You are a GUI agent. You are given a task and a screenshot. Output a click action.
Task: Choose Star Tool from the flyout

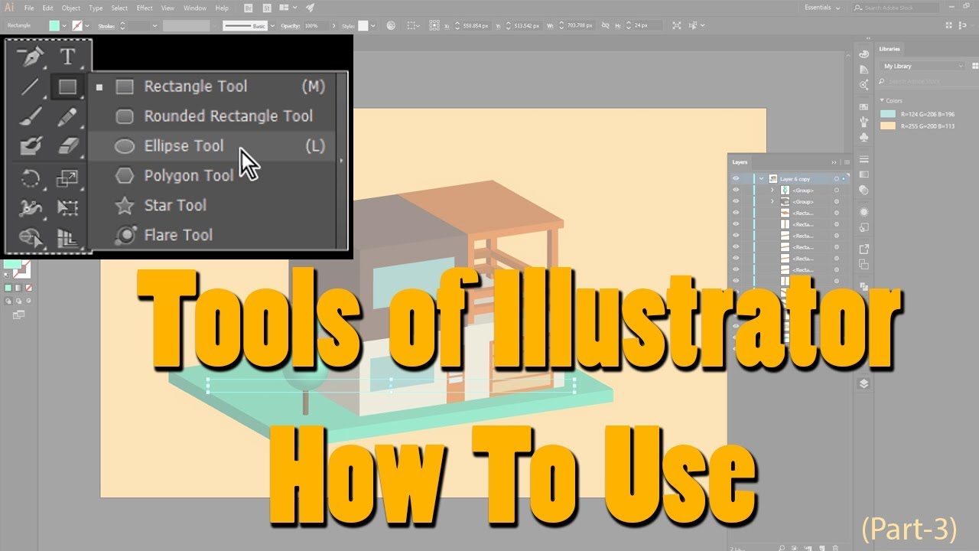(212, 205)
